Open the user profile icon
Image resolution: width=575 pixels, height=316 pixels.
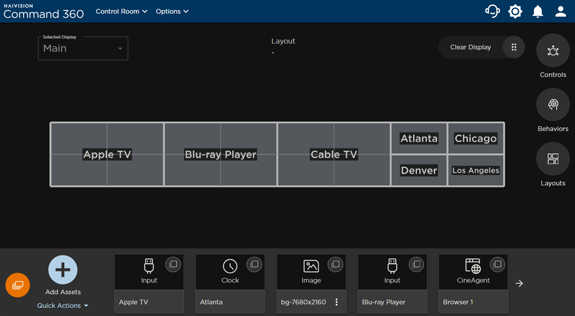pos(561,12)
